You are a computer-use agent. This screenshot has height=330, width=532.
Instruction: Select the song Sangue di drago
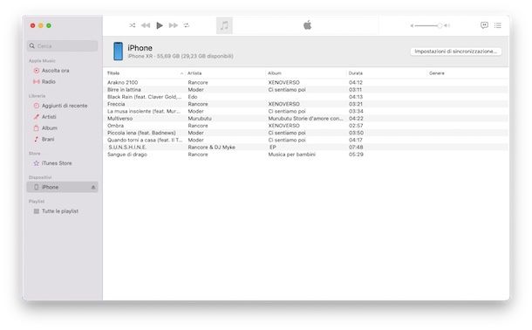click(127, 155)
